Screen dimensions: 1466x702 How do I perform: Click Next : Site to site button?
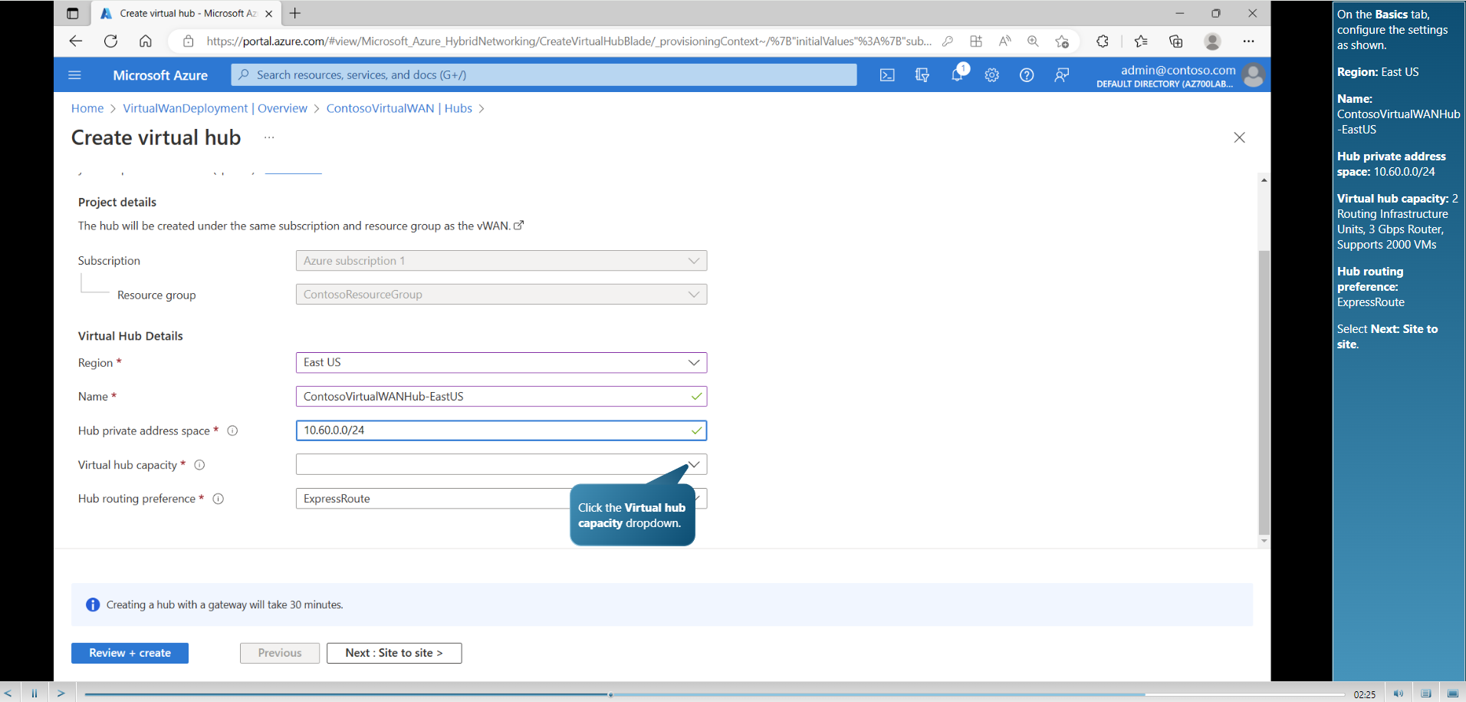394,653
